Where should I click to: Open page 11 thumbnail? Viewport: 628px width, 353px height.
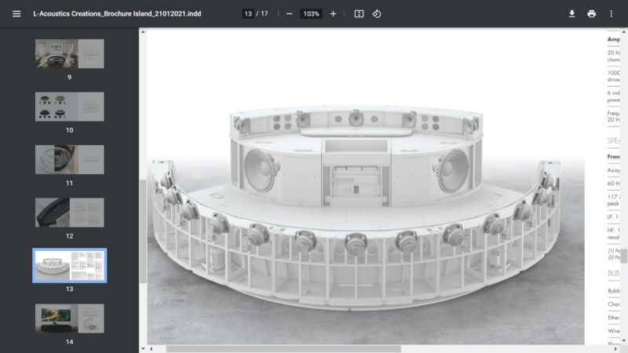pos(69,159)
